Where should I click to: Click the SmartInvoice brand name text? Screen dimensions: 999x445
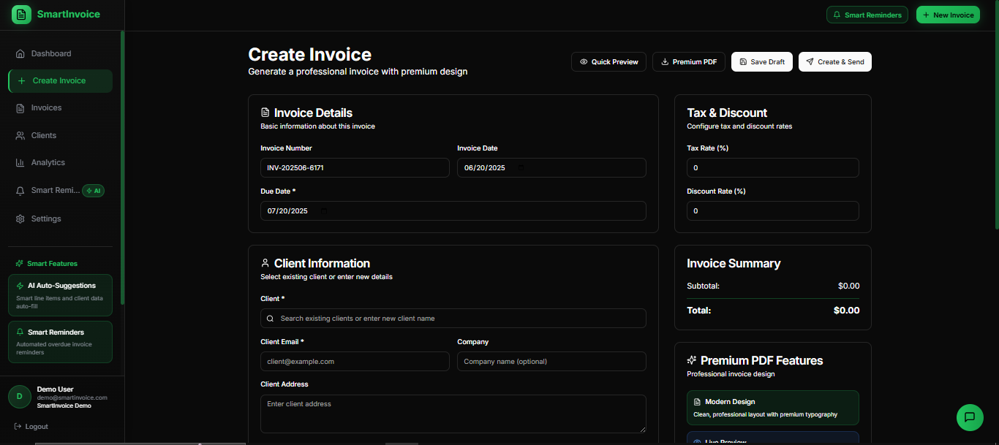tap(69, 14)
